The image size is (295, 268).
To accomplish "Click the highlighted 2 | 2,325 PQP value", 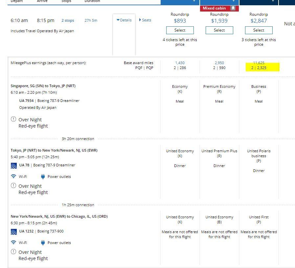I will 259,68.
